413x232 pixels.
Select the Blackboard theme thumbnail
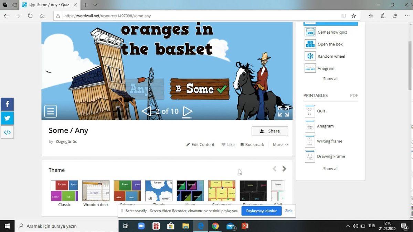pyautogui.click(x=253, y=190)
